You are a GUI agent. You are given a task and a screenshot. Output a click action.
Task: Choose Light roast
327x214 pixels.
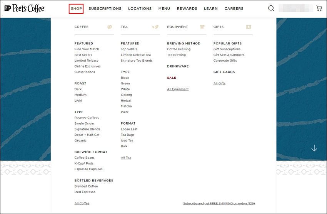78,100
